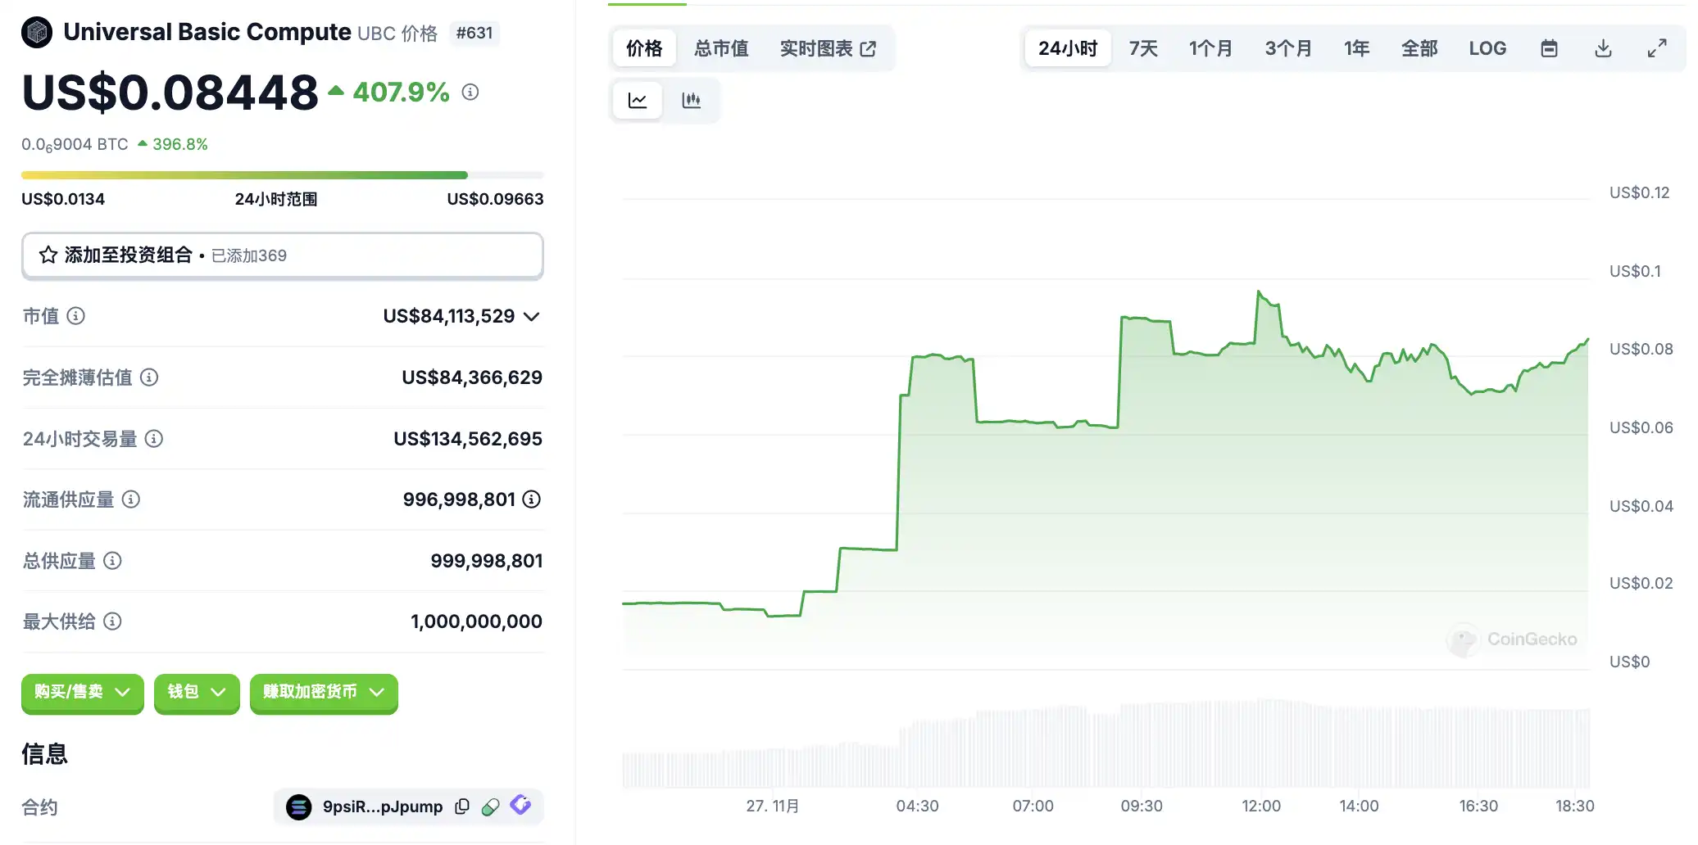Toggle the LOG scale option

(1487, 48)
